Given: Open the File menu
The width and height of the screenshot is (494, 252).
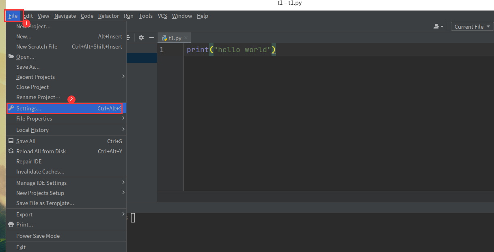Looking at the screenshot, I should coord(13,16).
